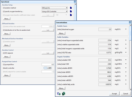Viewport: 132px width, 97px height.
Task: Click volatile suspended solids value 1578
Action: [x=105, y=44]
